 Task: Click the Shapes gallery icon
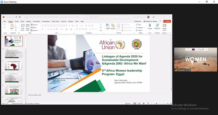108,26
